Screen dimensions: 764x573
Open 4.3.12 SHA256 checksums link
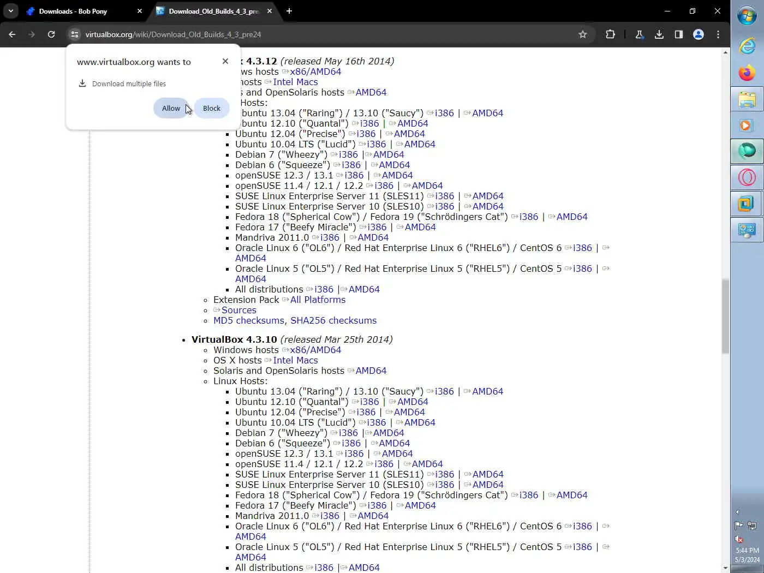[333, 320]
